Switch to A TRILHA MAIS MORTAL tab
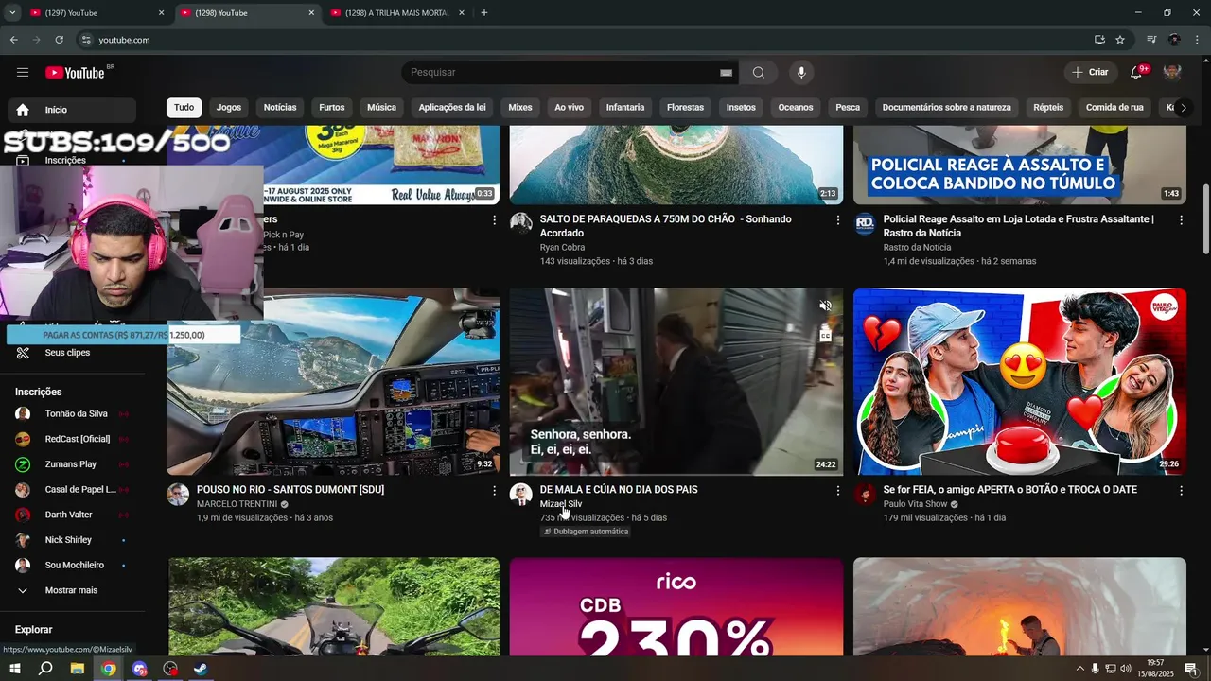Image resolution: width=1211 pixels, height=681 pixels. point(397,13)
